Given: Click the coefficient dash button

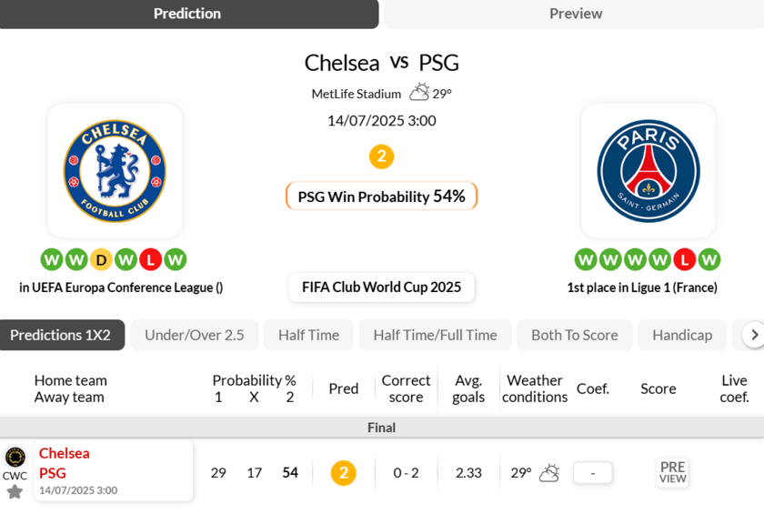Looking at the screenshot, I should coord(592,473).
